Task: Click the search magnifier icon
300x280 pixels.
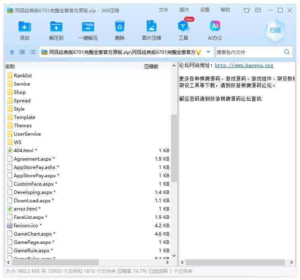Action: (x=287, y=52)
